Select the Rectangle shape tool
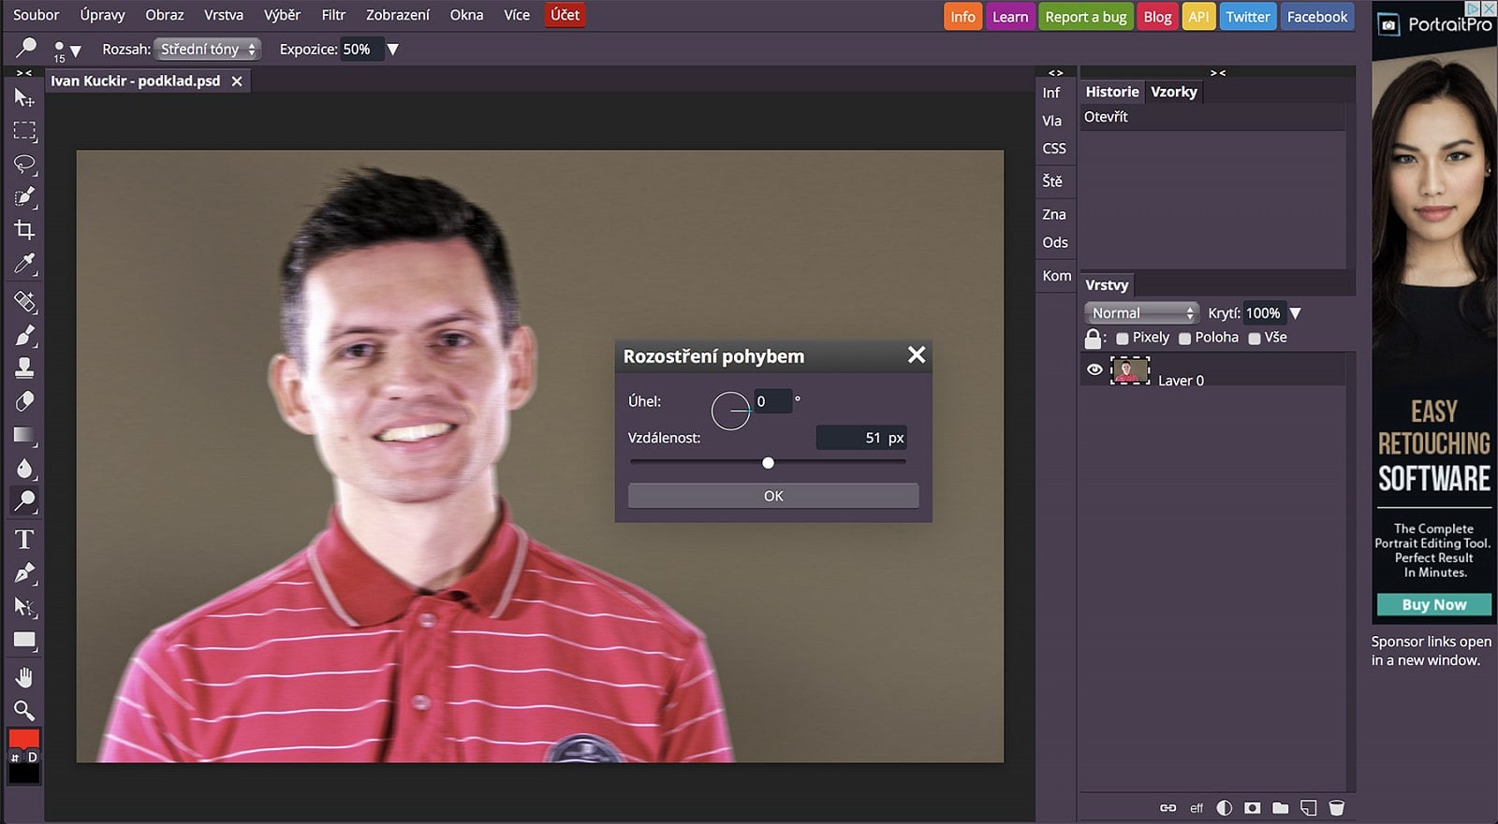 pos(24,641)
